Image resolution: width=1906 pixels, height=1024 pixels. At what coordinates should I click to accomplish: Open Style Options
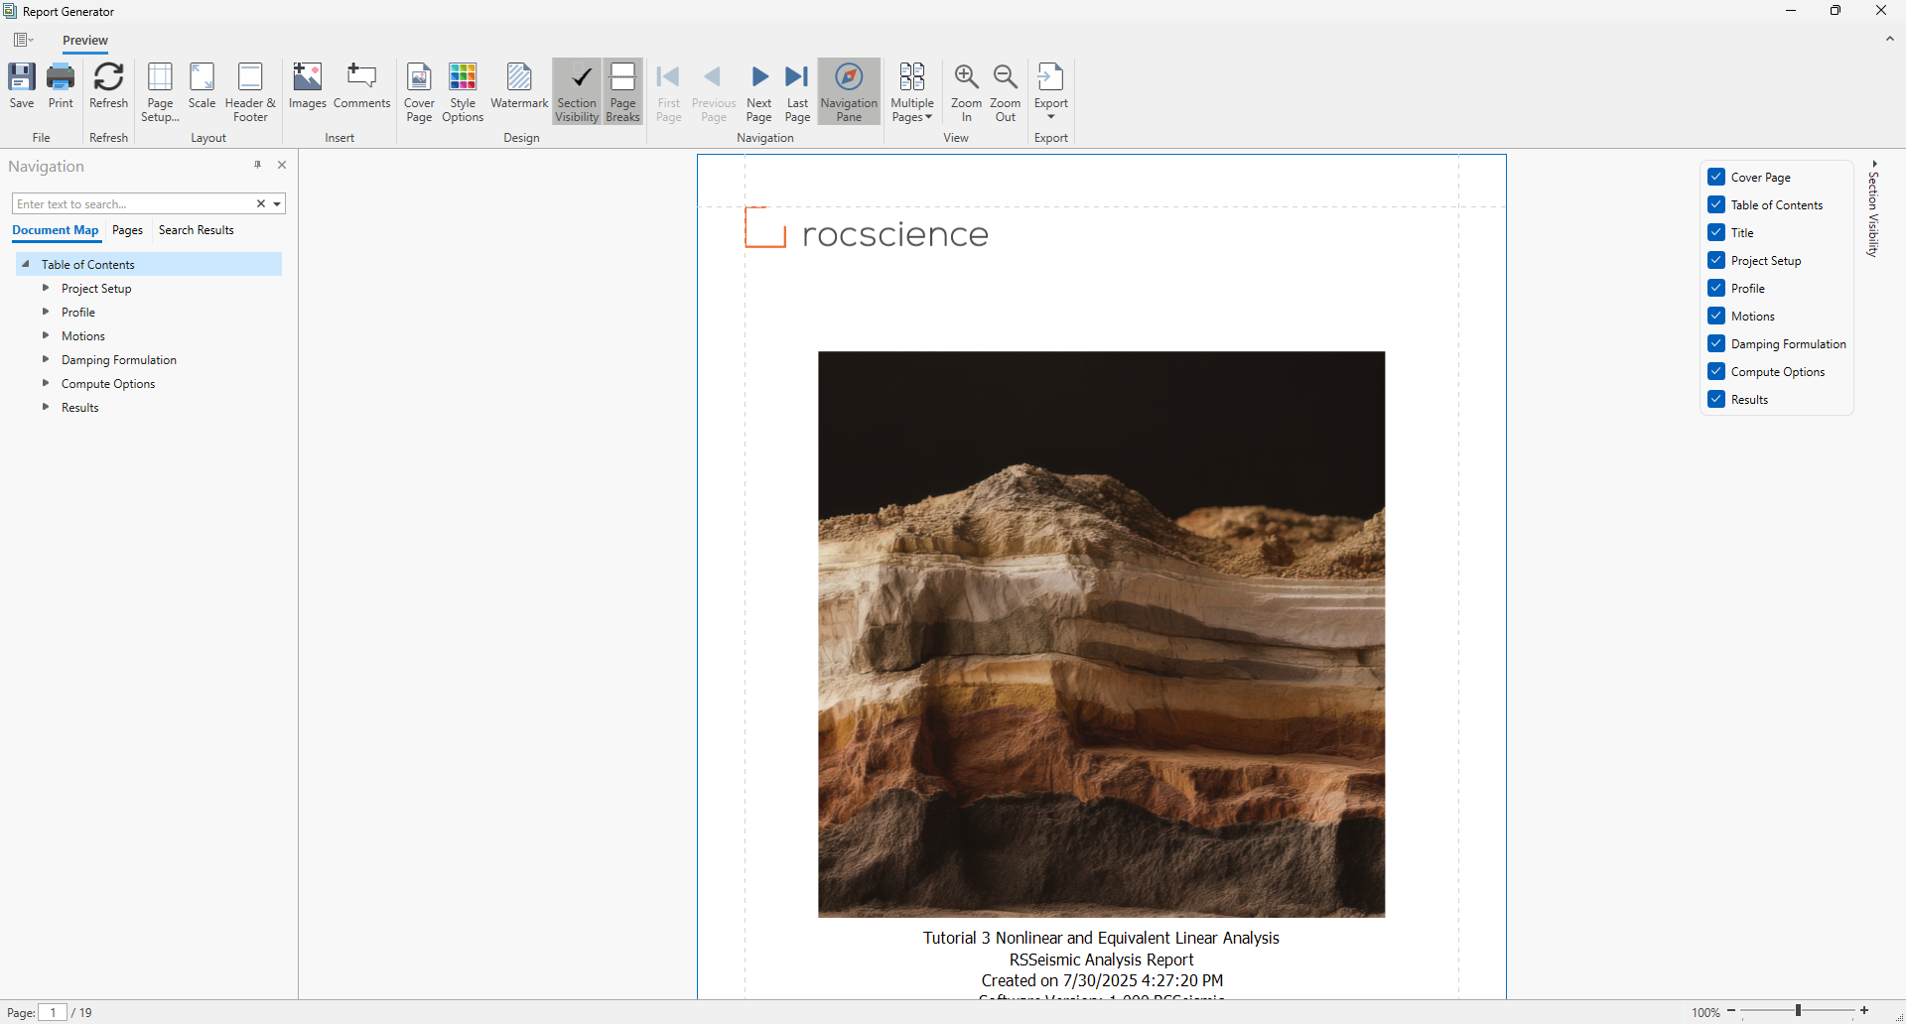coord(463,92)
